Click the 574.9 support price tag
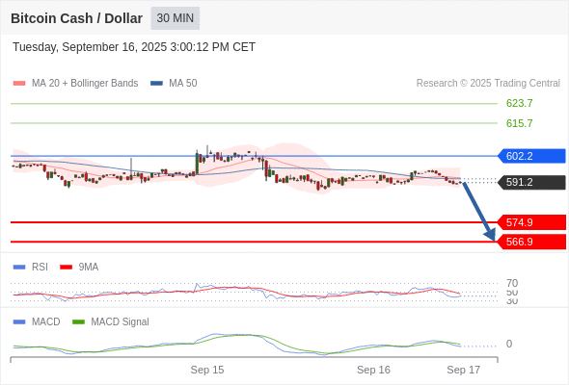 point(531,222)
